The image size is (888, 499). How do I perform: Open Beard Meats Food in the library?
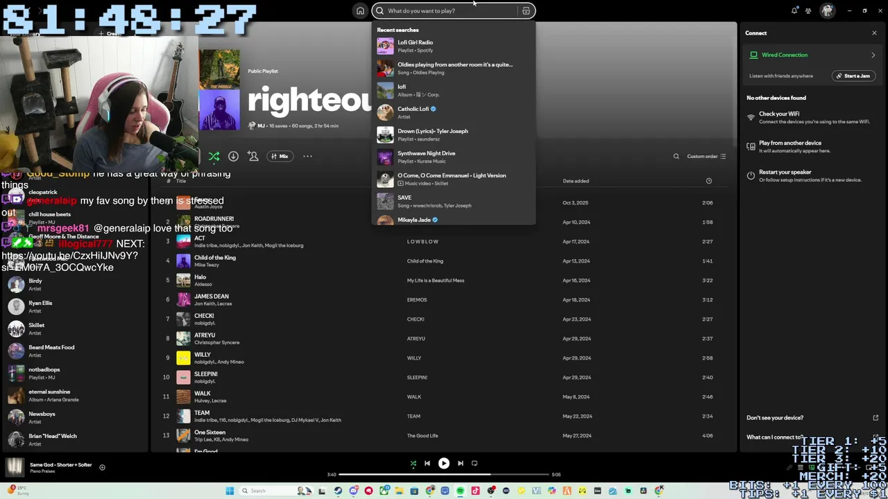coord(76,351)
